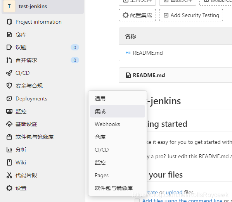Click the 监控 monitor icon in sidebar

[9, 111]
